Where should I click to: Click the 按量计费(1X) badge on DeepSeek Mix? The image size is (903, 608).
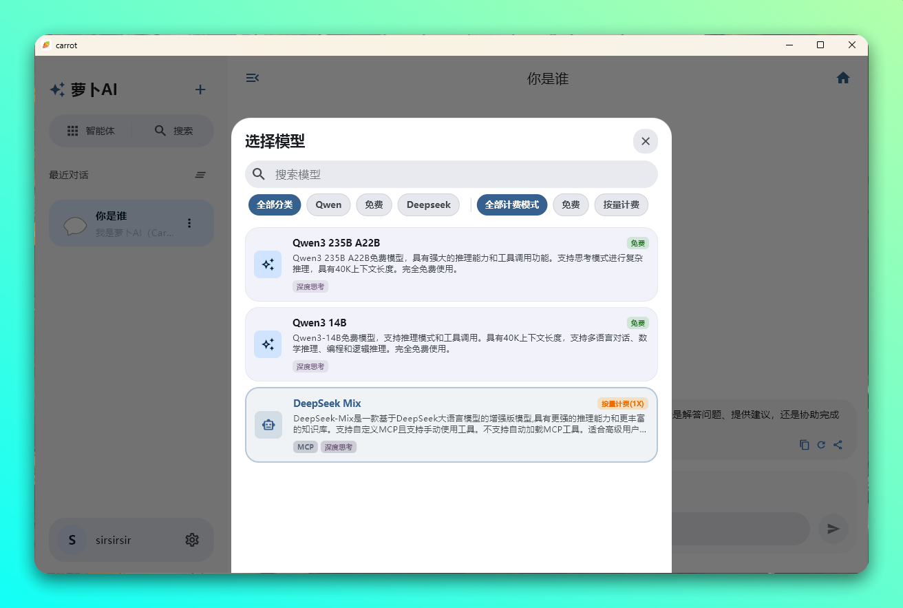coord(622,403)
